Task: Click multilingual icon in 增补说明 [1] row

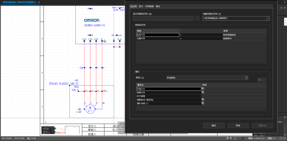Action: (203, 103)
